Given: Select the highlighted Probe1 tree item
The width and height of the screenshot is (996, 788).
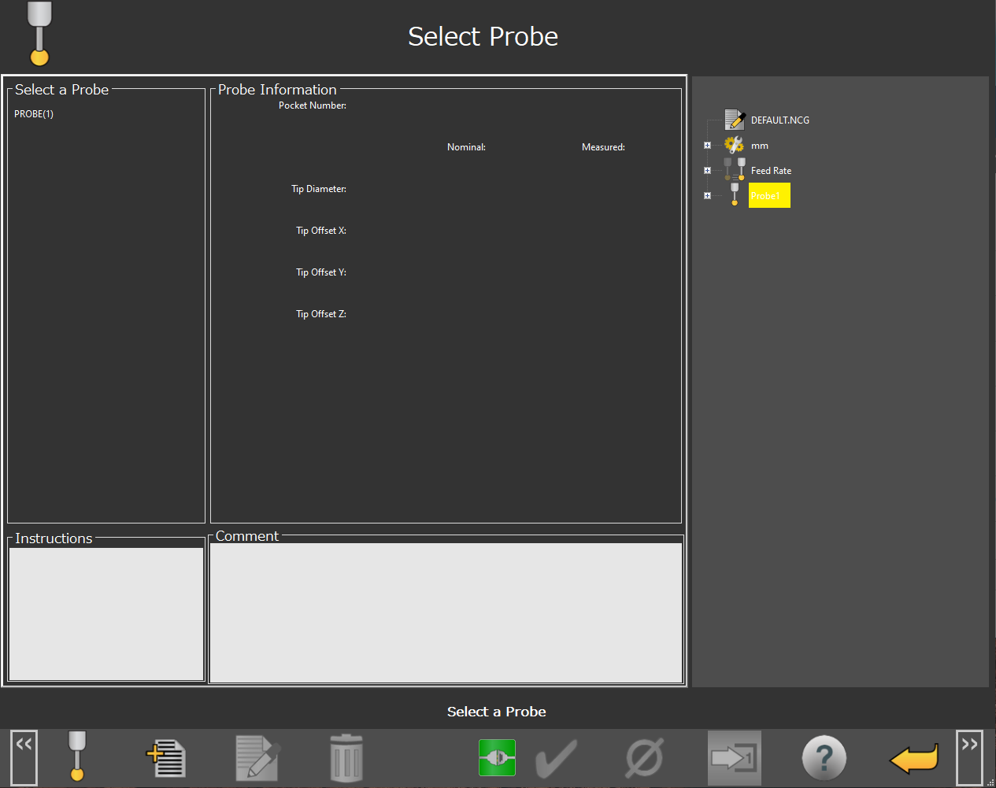Looking at the screenshot, I should [x=768, y=196].
